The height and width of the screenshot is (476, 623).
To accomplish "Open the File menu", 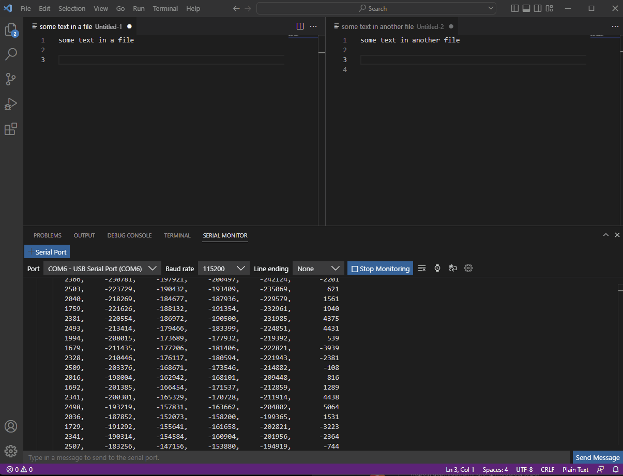I will [x=26, y=8].
